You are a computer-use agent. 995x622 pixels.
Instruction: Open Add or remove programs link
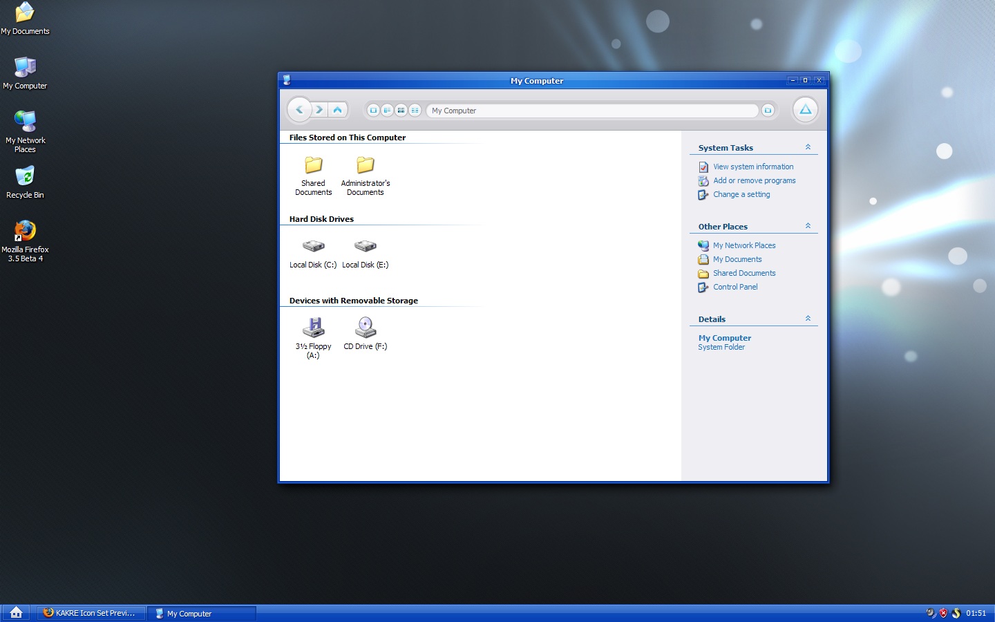coord(754,180)
